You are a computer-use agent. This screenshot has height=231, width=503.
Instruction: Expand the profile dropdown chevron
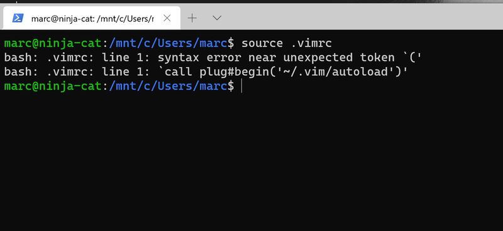pos(217,18)
